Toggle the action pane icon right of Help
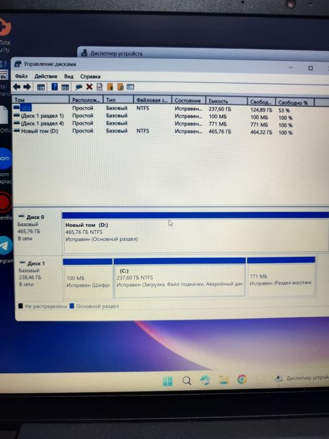This screenshot has width=329, height=439. click(65, 87)
